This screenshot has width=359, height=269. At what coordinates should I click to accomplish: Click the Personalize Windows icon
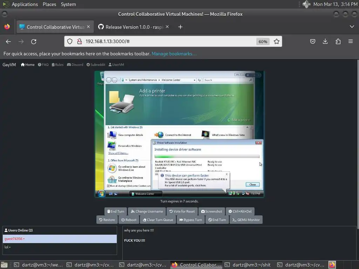(x=112, y=146)
